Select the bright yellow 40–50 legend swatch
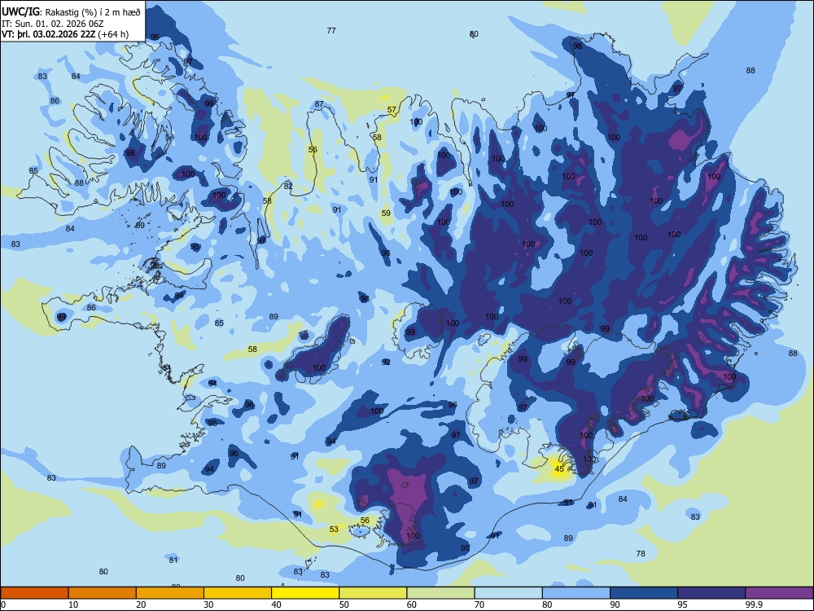 click(x=305, y=593)
